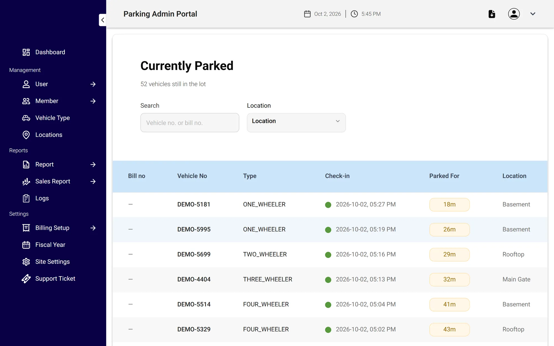Click the Dashboard grid icon
The width and height of the screenshot is (554, 346).
[x=26, y=52]
